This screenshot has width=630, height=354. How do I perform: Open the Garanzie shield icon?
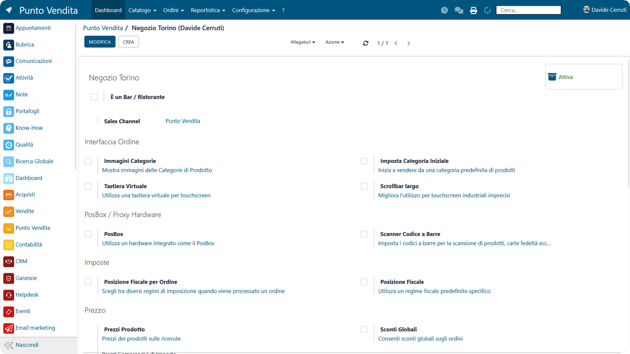[9, 278]
